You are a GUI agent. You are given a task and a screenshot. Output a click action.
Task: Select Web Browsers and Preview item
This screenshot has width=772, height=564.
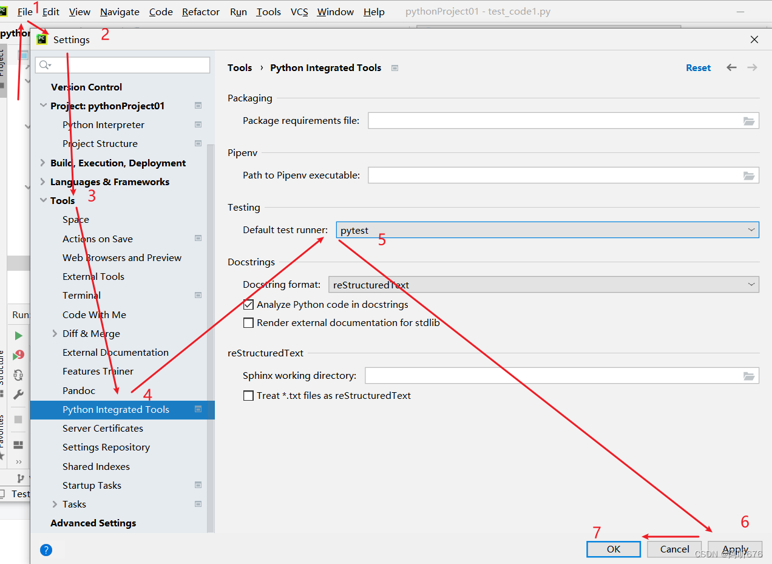(x=122, y=257)
